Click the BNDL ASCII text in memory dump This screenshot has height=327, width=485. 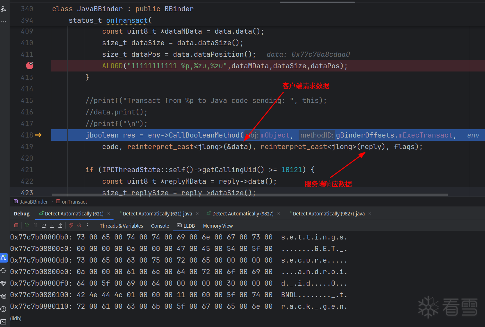pos(289,295)
